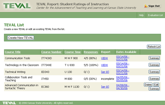Sort by Course Time column
The height and width of the screenshot is (105, 165).
click(x=73, y=52)
